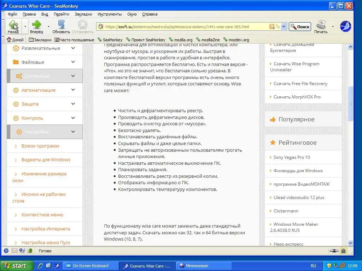Switch to On-Screen Keyboard taskbar item
The height and width of the screenshot is (271, 362).
(x=91, y=266)
